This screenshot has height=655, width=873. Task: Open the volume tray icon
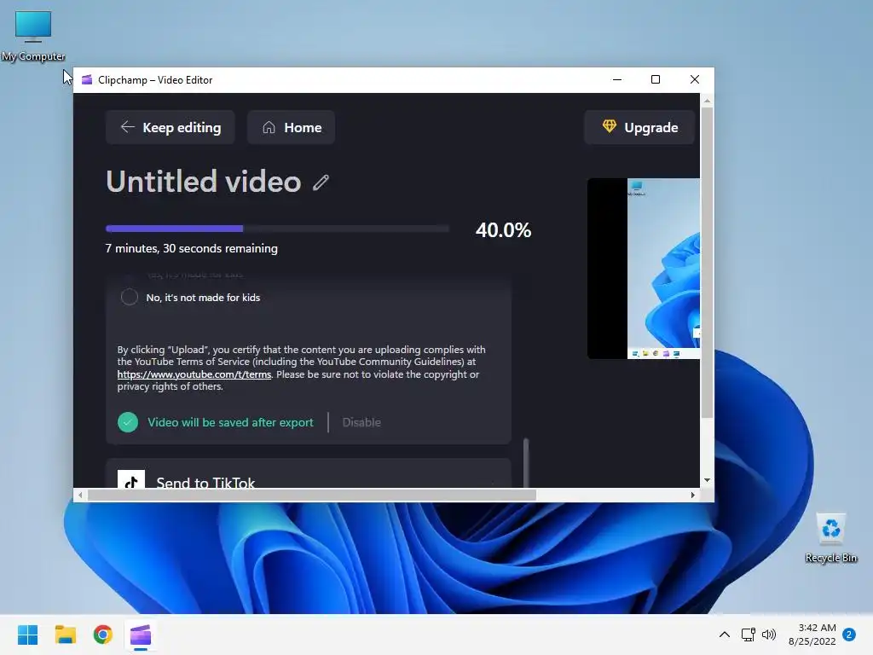[769, 635]
